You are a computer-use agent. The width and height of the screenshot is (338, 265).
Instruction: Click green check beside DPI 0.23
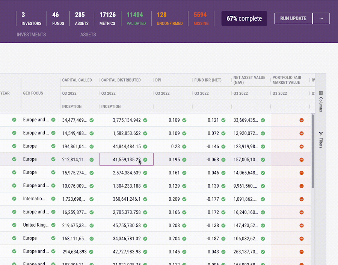[184, 147]
